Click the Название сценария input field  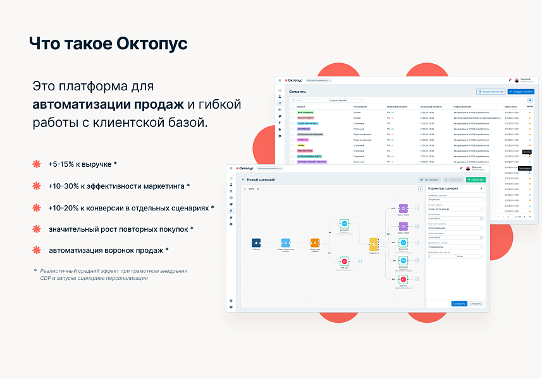[455, 199]
